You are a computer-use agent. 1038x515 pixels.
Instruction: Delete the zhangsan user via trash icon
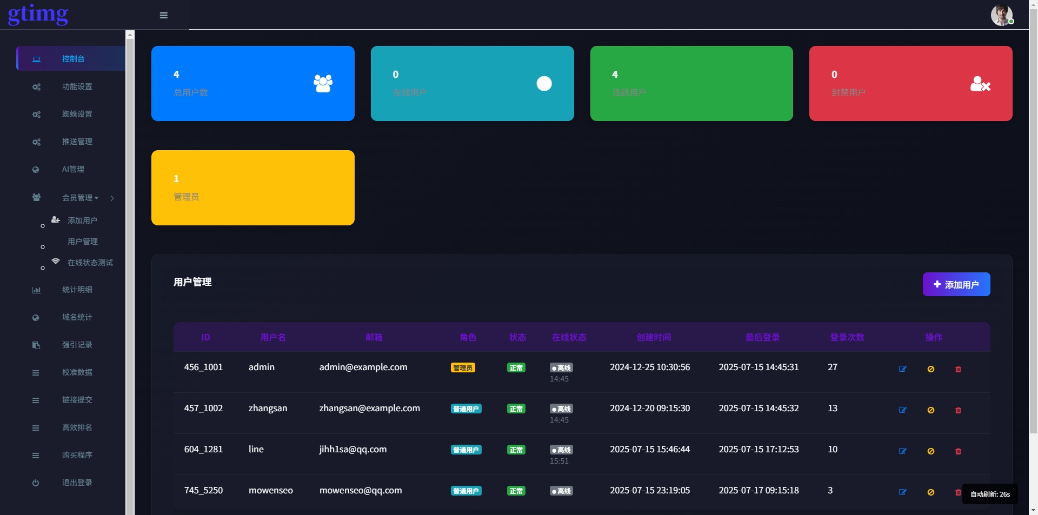958,410
